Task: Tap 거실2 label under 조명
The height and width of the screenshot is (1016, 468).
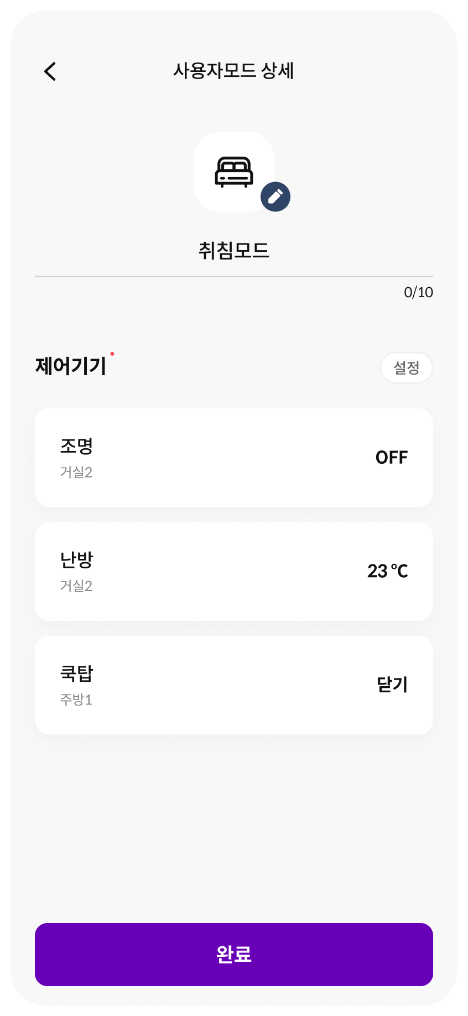Action: 76,473
